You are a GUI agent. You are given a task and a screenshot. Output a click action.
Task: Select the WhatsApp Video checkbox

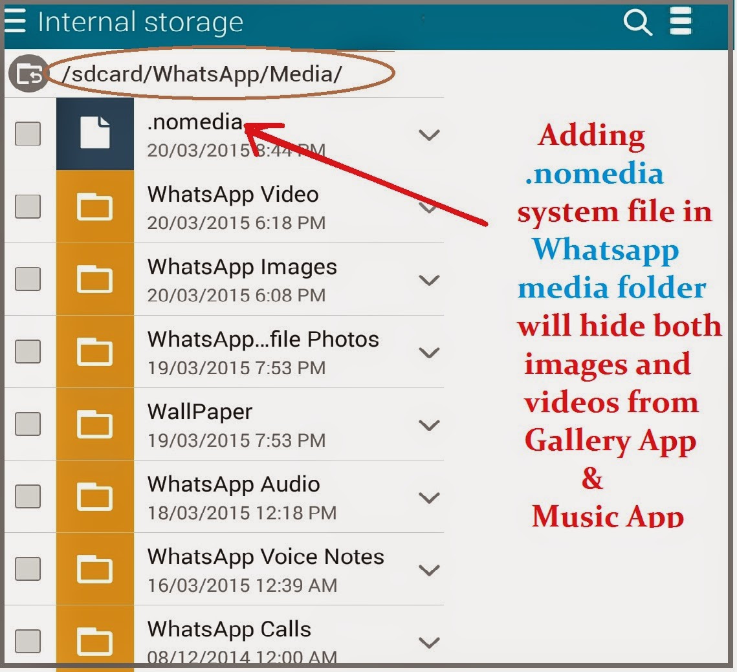coord(28,207)
